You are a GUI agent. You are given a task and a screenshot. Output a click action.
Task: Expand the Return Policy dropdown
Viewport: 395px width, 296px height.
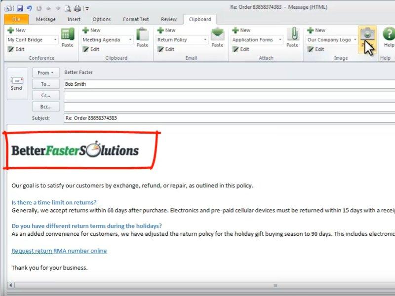point(205,40)
